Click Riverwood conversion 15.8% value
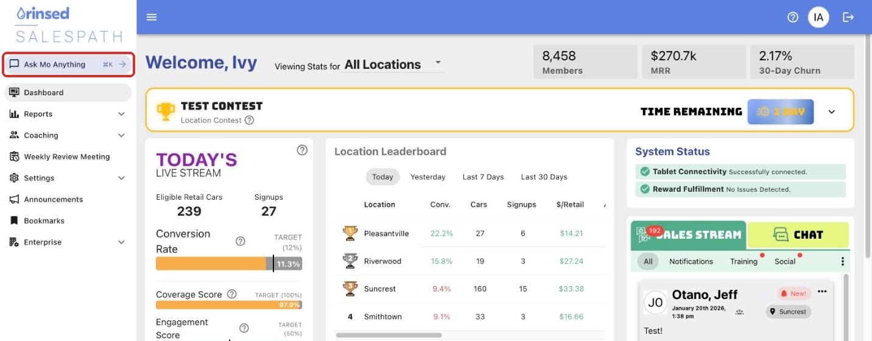The image size is (872, 341). [x=441, y=261]
